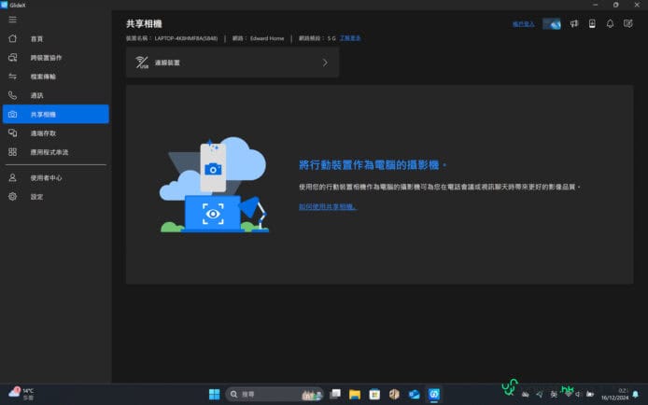Viewport: 648px width, 405px height.
Task: Open 設定 (Settings) in the sidebar
Action: [36, 197]
